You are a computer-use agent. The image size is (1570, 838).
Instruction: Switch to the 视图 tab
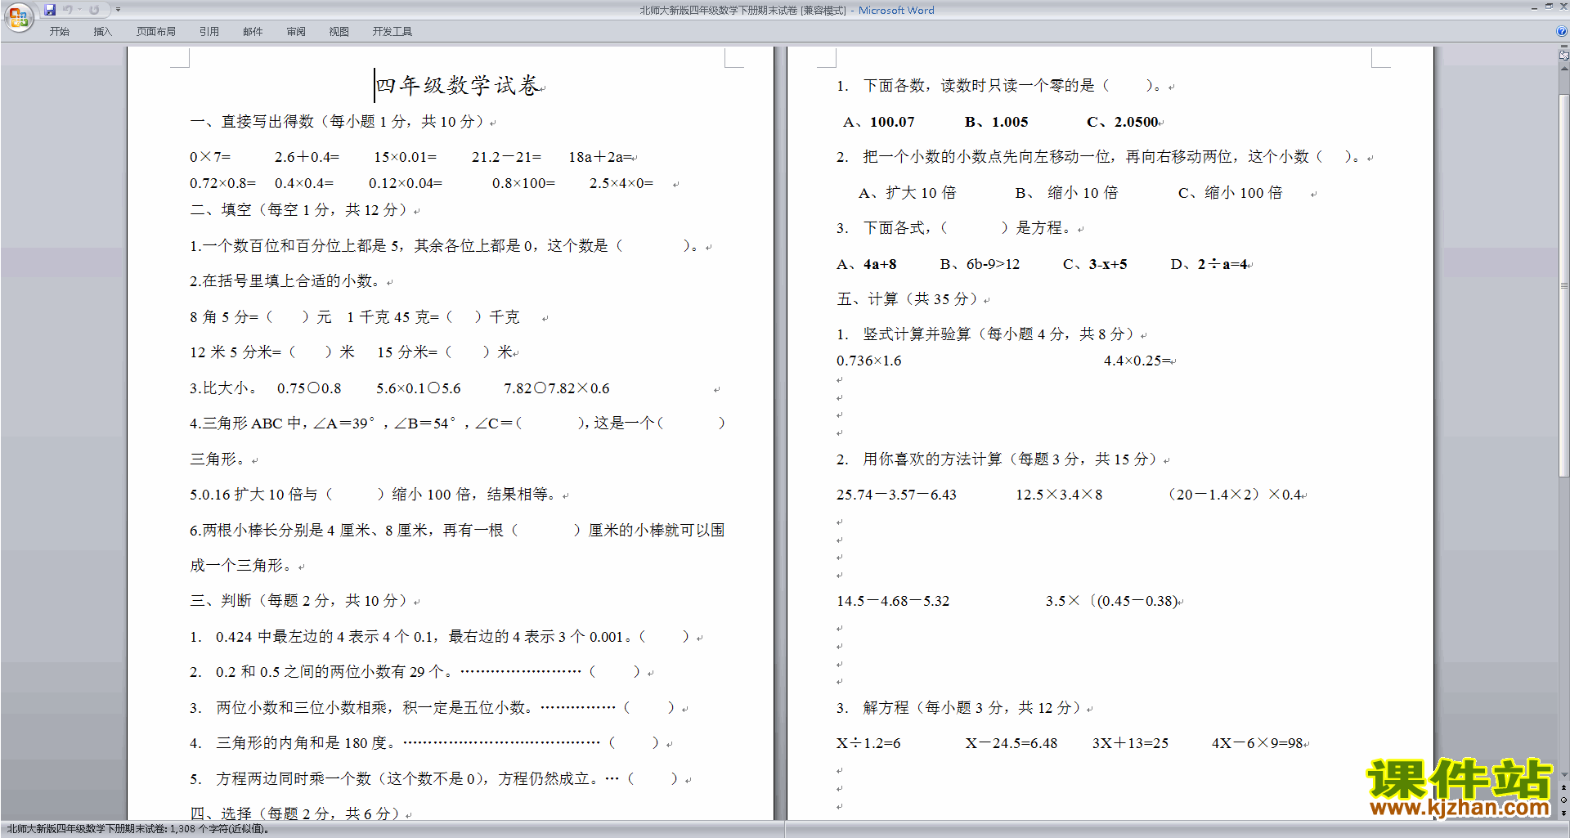point(339,32)
